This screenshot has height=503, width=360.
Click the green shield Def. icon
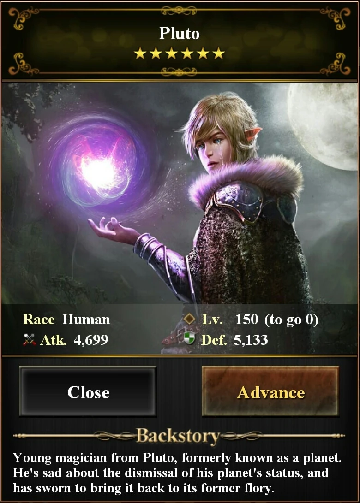pos(189,338)
